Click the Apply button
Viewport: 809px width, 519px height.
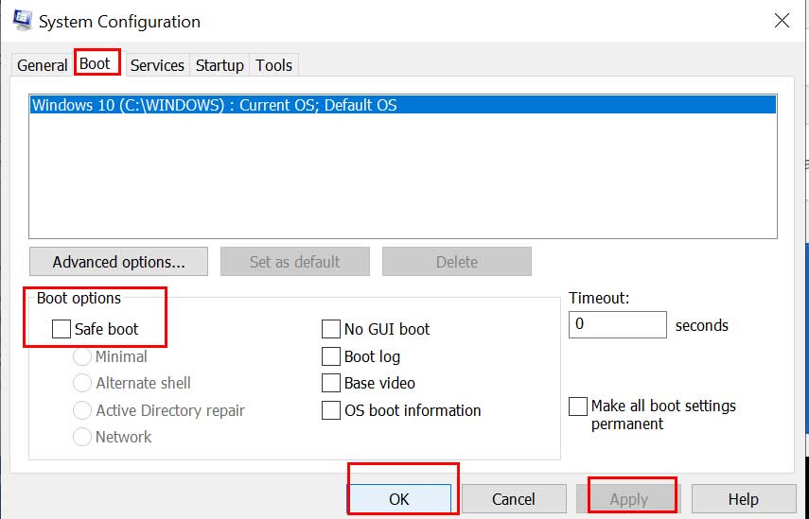(x=628, y=499)
